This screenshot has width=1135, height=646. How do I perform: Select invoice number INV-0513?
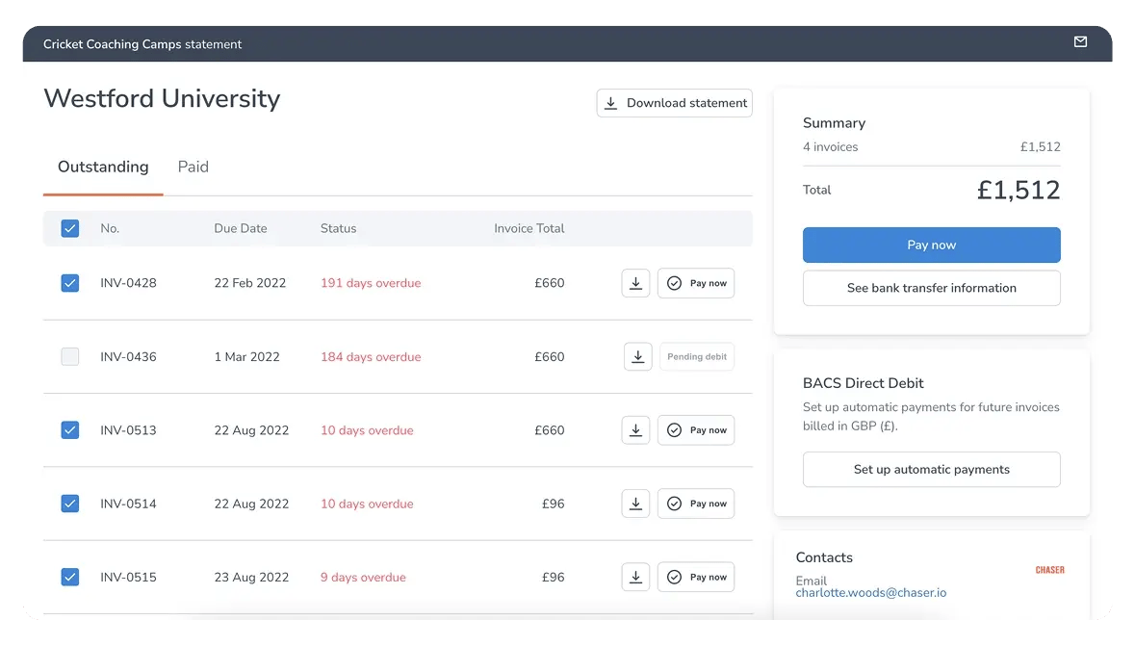pyautogui.click(x=128, y=430)
